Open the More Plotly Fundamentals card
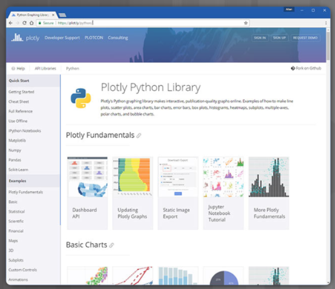This screenshot has height=289, width=335. [269, 193]
